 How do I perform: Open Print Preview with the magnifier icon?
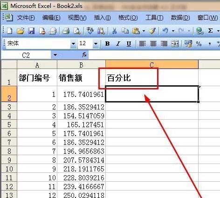(x=77, y=31)
